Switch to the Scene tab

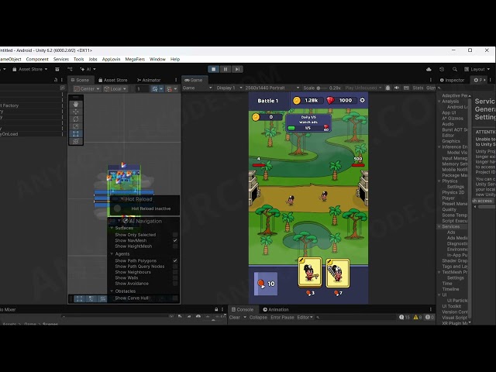(x=80, y=80)
